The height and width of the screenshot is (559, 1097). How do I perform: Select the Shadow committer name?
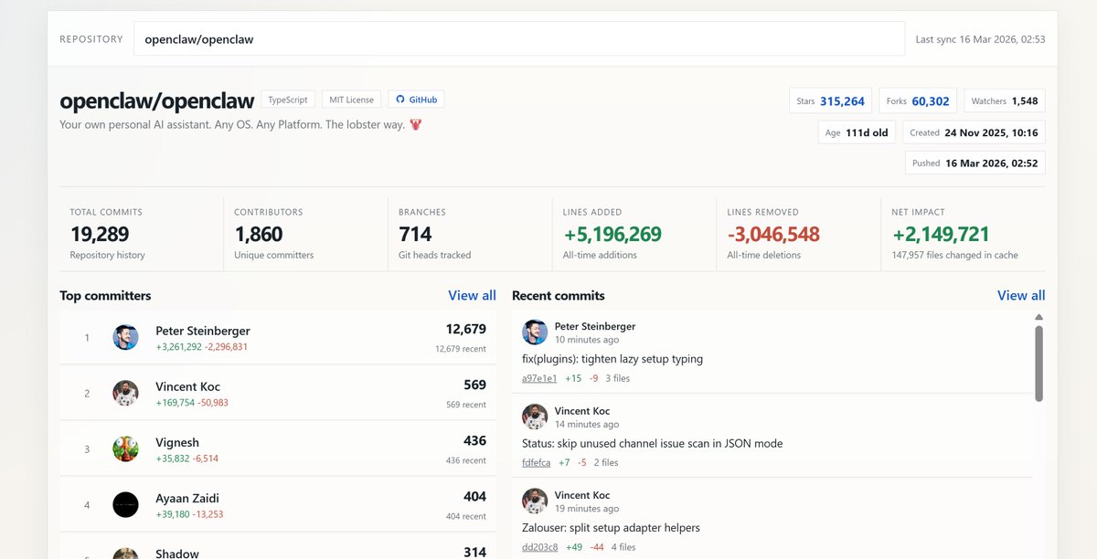[177, 554]
